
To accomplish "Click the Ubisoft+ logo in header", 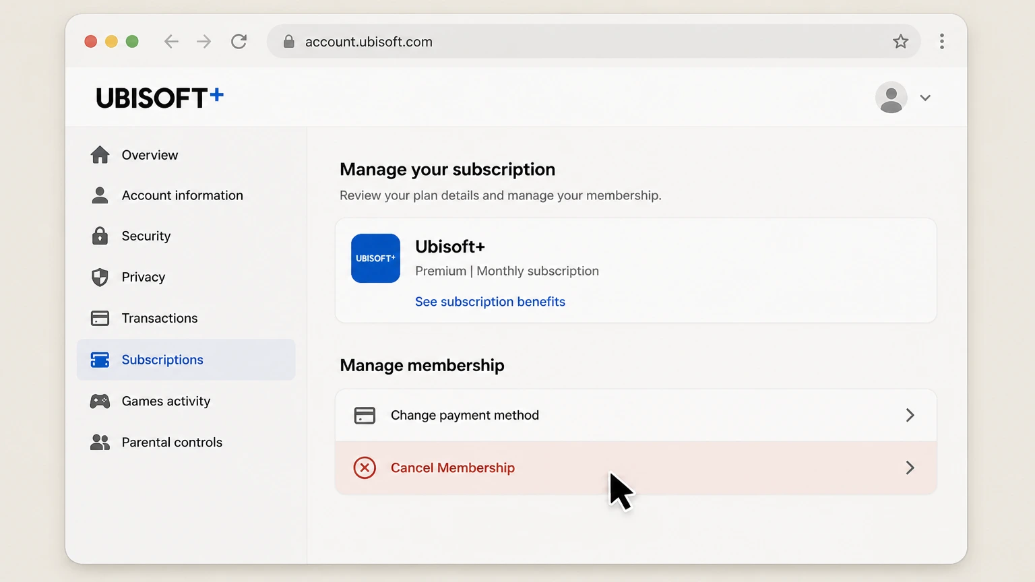I will tap(160, 98).
